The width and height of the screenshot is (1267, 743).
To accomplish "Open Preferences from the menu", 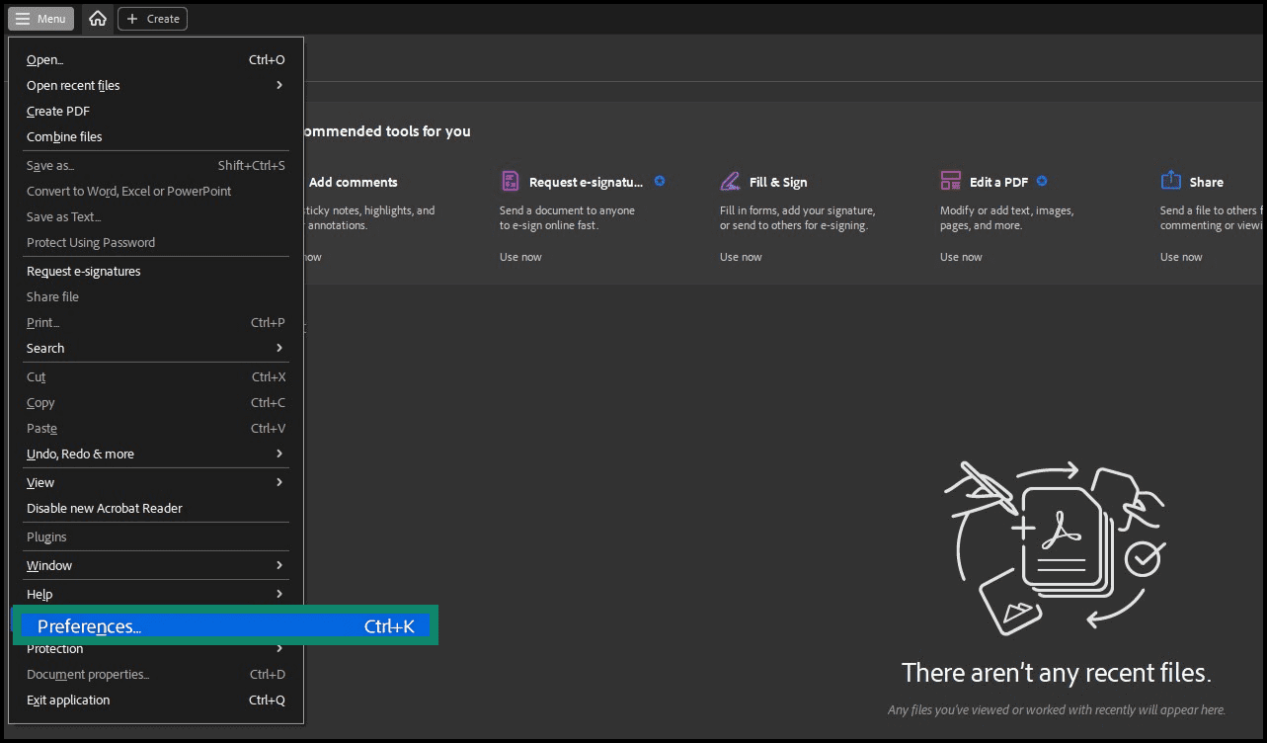I will pyautogui.click(x=87, y=625).
